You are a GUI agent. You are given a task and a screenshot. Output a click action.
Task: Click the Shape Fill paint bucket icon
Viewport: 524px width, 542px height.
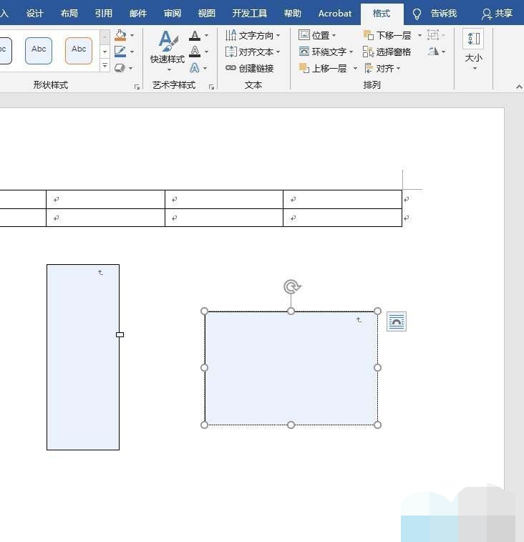(x=120, y=35)
